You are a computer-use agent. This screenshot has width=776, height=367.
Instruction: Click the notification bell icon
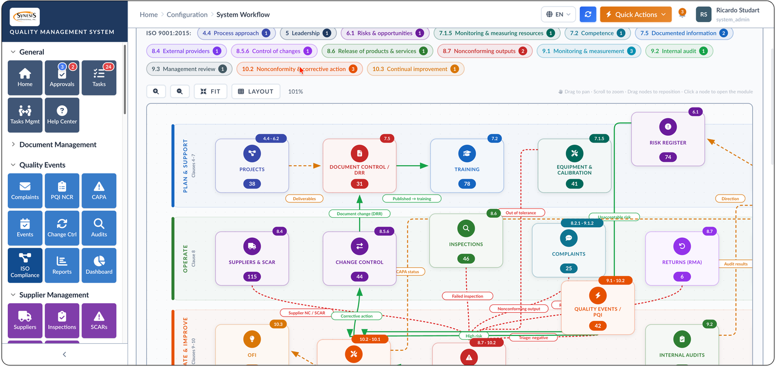tap(682, 14)
